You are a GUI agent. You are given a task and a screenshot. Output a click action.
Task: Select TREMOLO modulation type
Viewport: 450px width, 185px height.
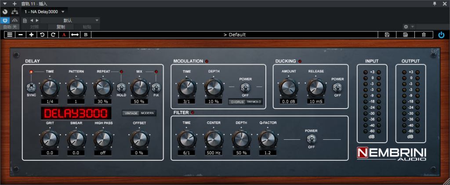254,102
